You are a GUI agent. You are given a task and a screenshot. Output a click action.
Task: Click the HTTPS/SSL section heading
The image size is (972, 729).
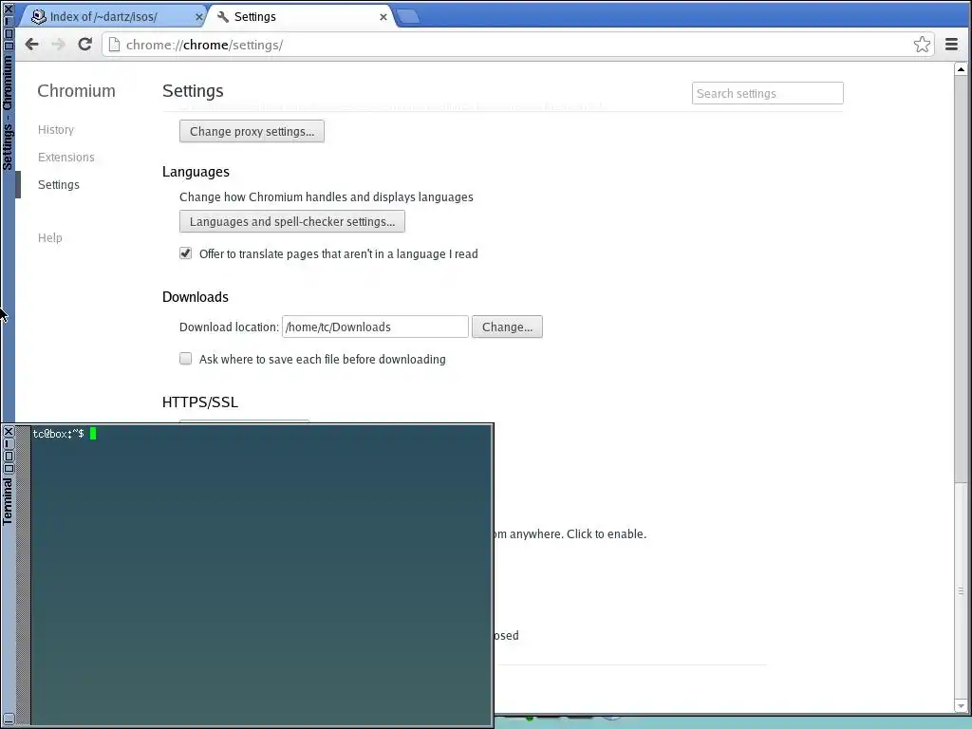(x=200, y=402)
